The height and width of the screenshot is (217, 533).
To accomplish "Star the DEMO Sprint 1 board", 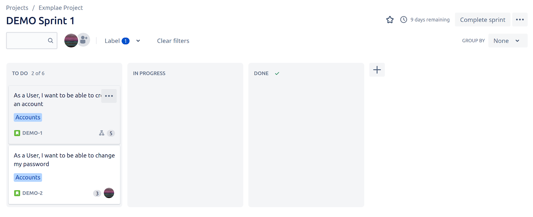I will click(x=390, y=20).
